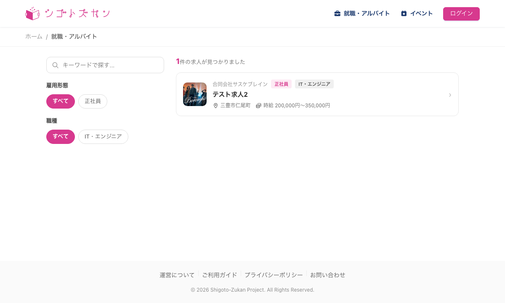
Task: Click the Shigoto-Zukan book logo icon
Action: pos(32,13)
